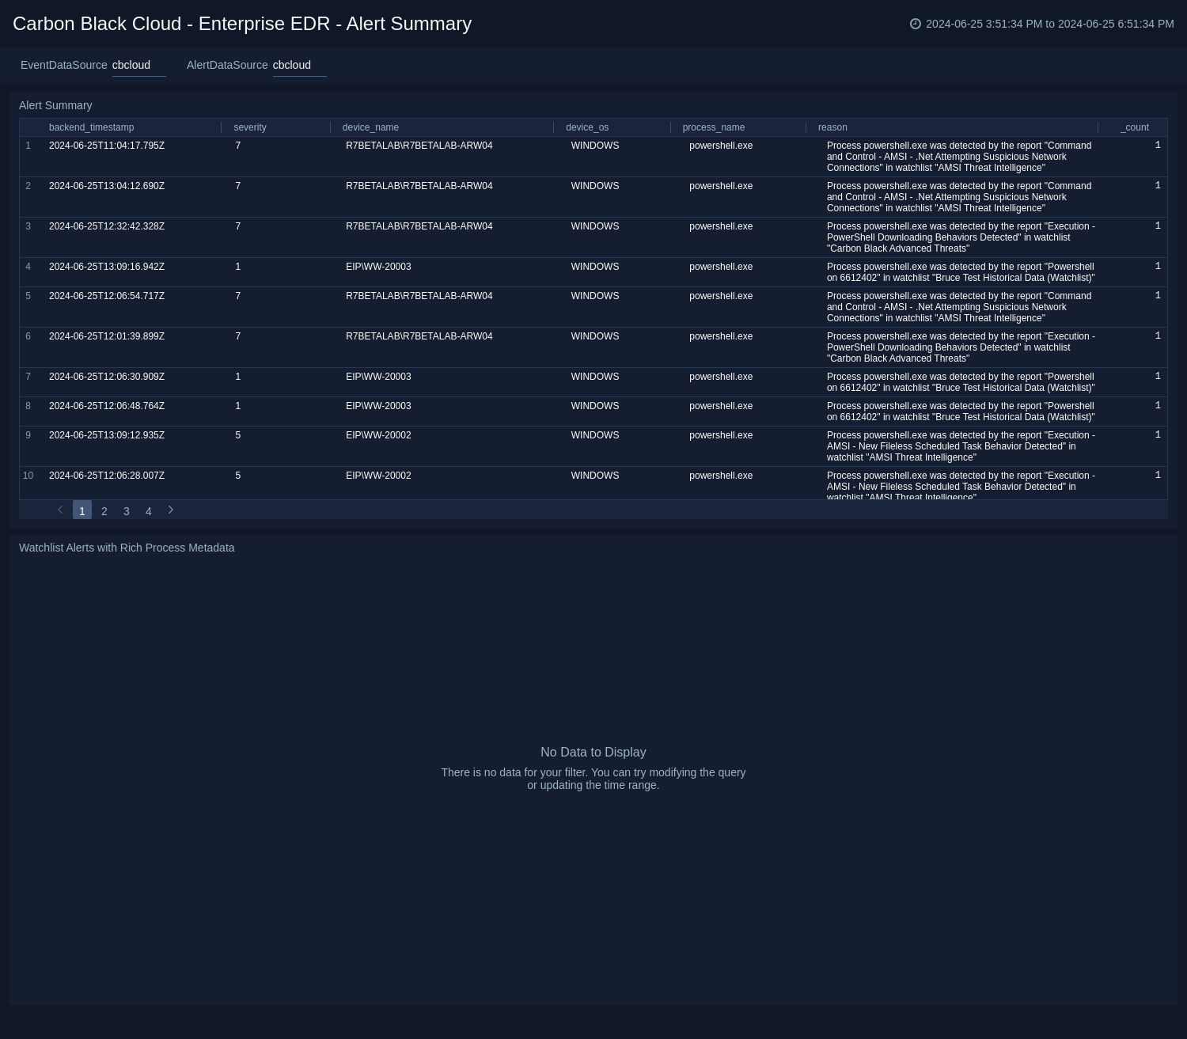The width and height of the screenshot is (1187, 1039).
Task: Click the previous page chevron arrow
Action: coord(60,510)
